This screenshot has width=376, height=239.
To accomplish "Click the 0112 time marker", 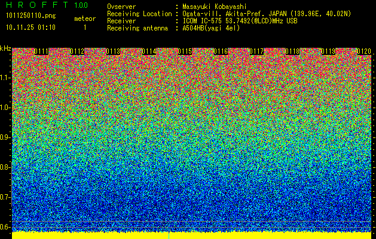I will tap(77, 51).
